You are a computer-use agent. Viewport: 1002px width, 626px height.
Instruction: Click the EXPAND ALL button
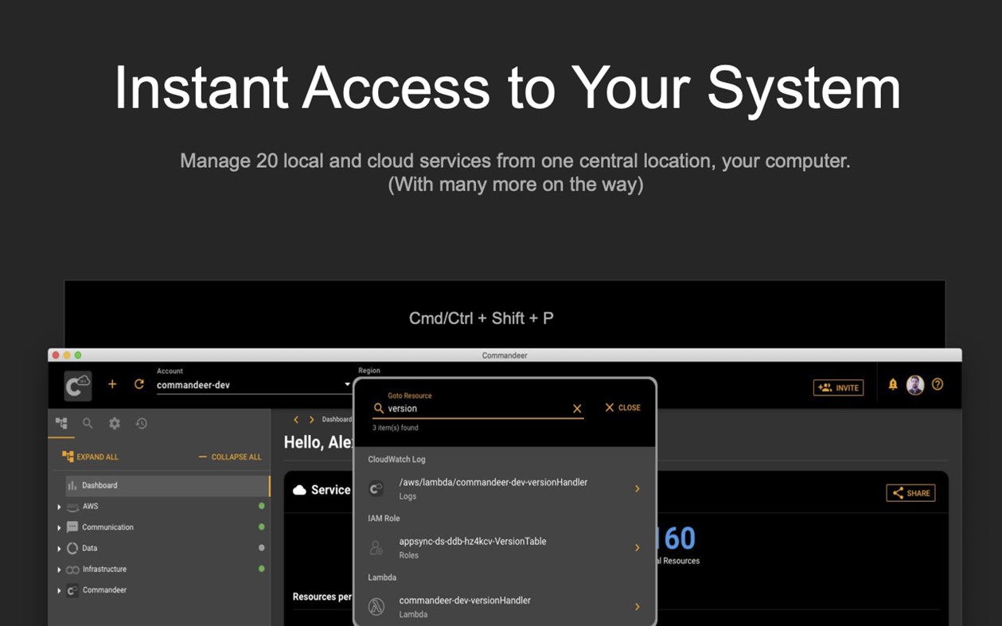[90, 457]
